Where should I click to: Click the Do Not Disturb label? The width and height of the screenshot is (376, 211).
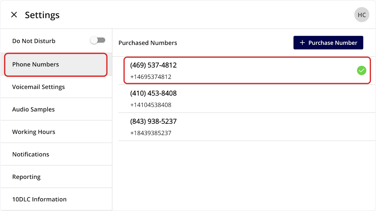(34, 41)
